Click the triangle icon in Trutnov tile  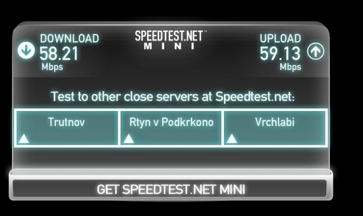[x=24, y=139]
